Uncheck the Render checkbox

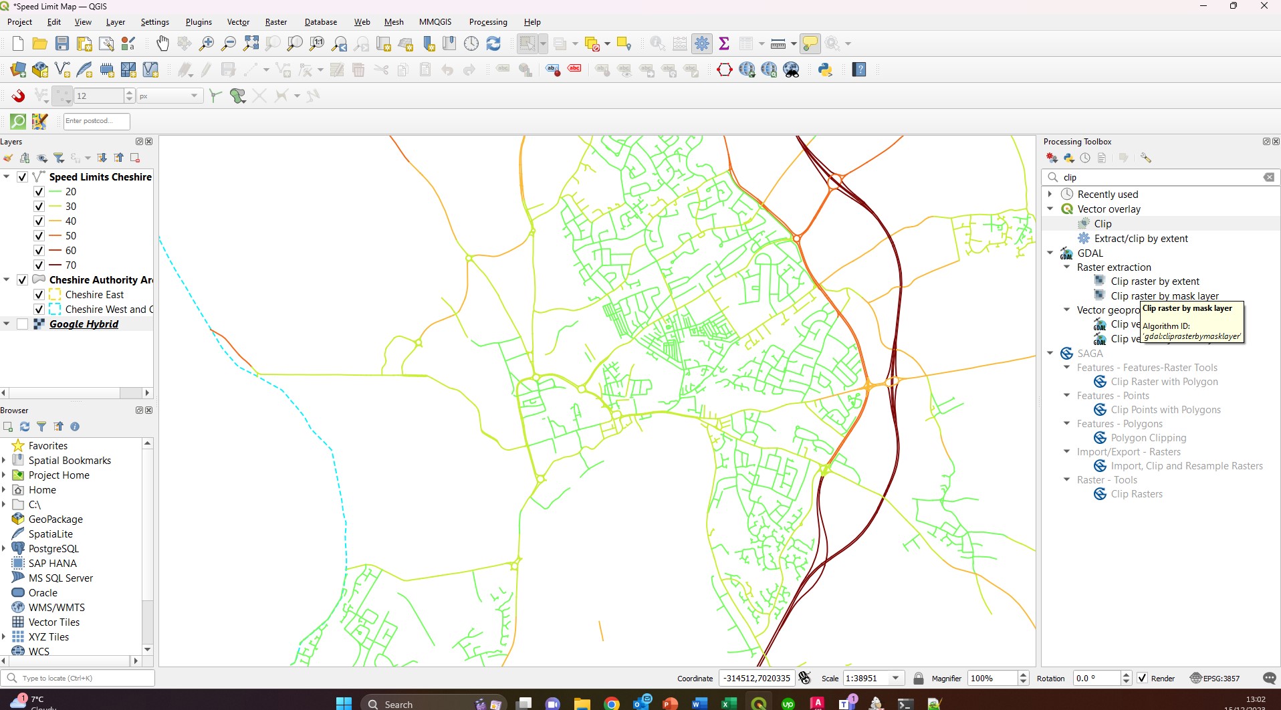tap(1143, 677)
